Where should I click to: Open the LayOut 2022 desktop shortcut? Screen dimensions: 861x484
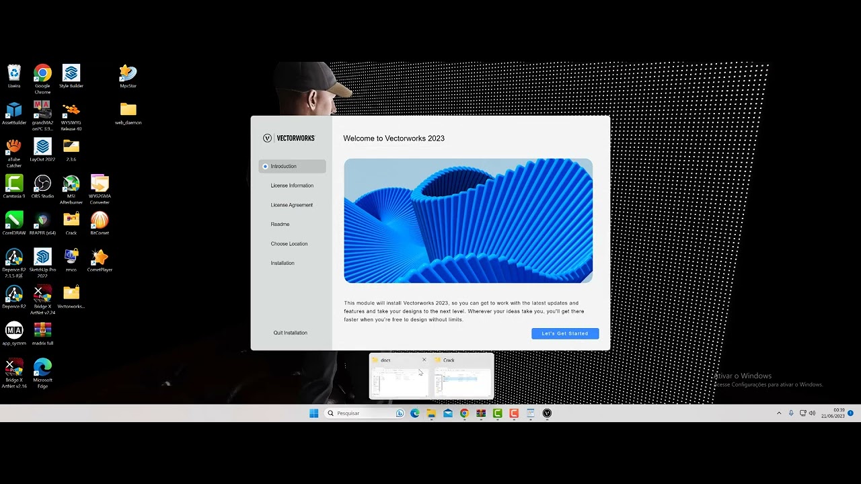point(42,150)
